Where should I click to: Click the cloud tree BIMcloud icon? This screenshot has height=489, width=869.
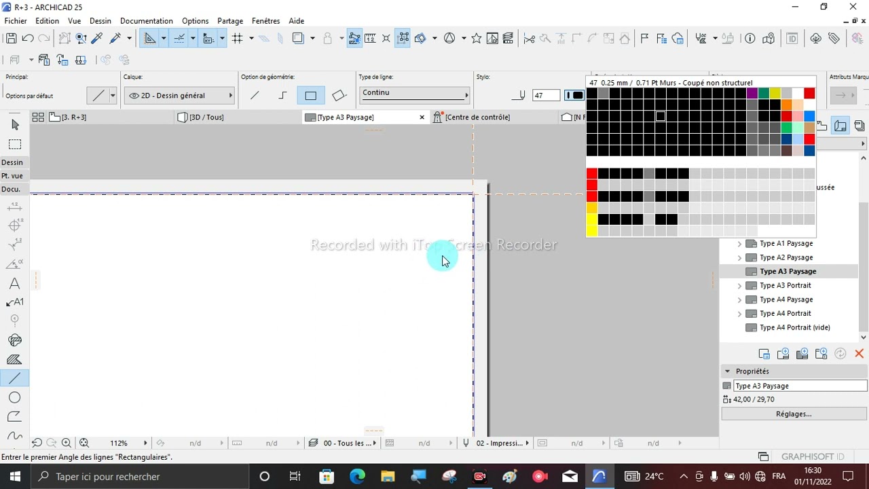click(x=816, y=39)
